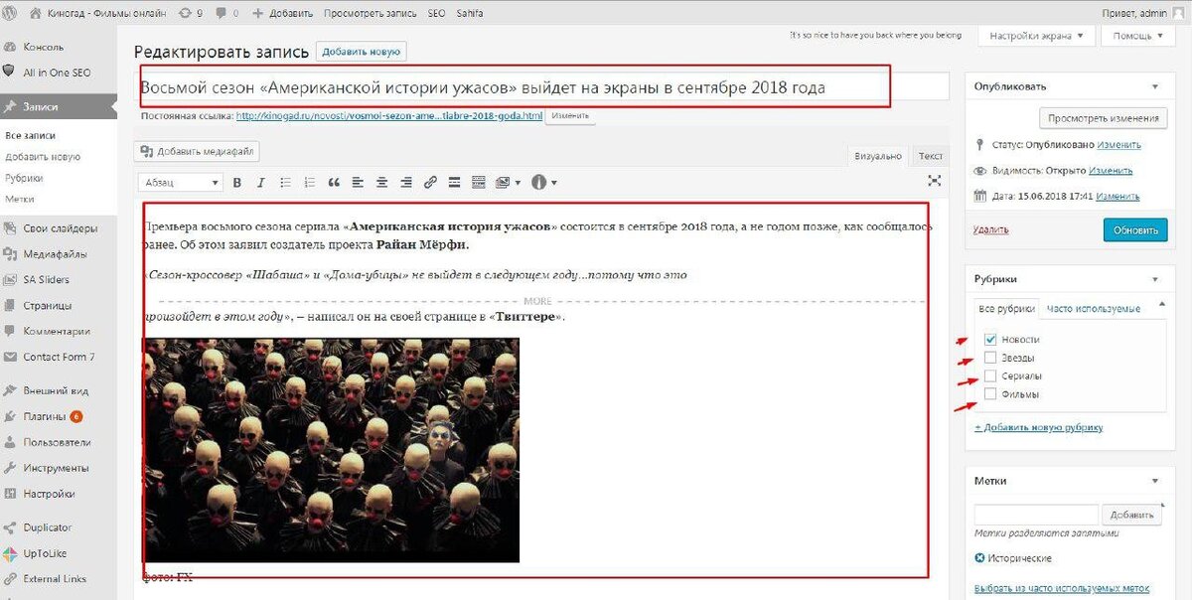This screenshot has width=1192, height=600.
Task: Open Внешний вид appearance menu
Action: pos(56,390)
